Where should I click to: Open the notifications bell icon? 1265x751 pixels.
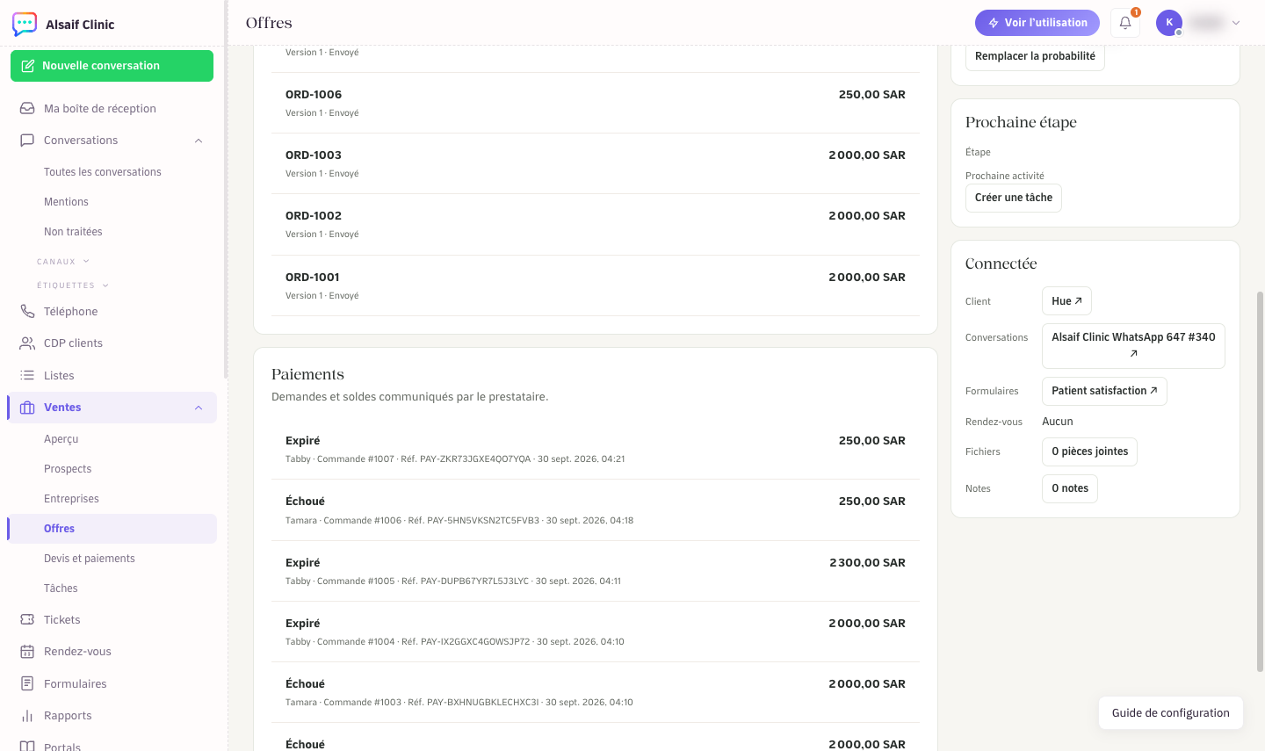click(1125, 23)
